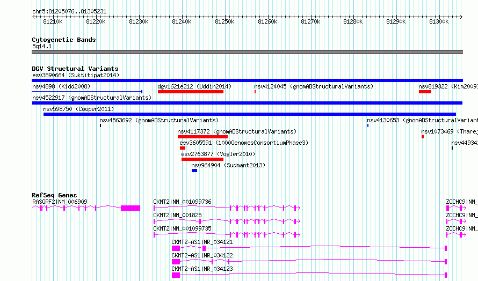Screen dimensions: 478x281
Task: Click the red esv2763877 (Vogler2010) bar
Action: tap(202, 159)
